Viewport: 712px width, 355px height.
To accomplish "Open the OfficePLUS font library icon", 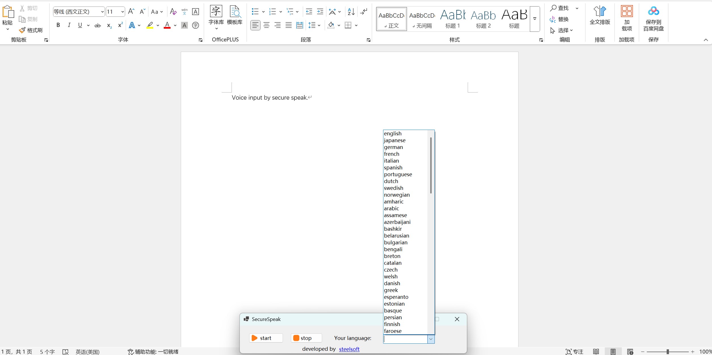I will pos(216,11).
